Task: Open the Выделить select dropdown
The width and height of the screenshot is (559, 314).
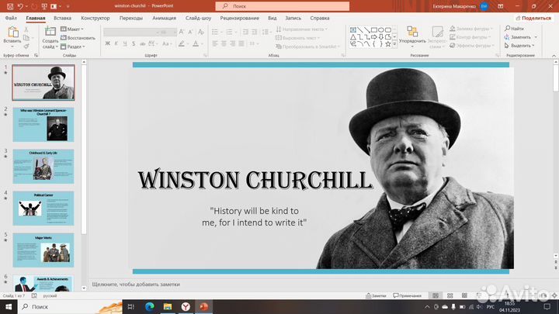Action: 521,46
